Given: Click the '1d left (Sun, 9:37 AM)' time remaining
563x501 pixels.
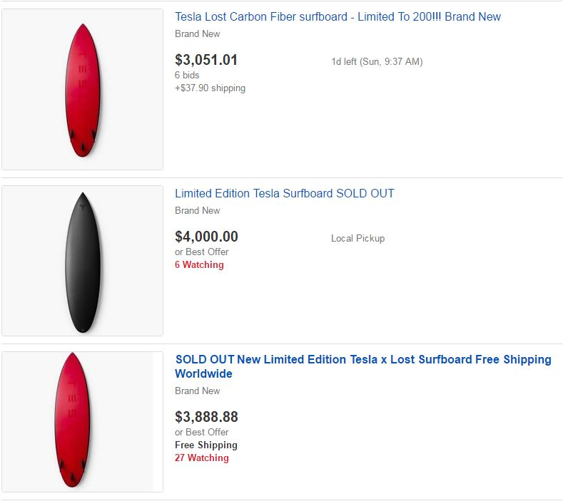Looking at the screenshot, I should click(377, 62).
